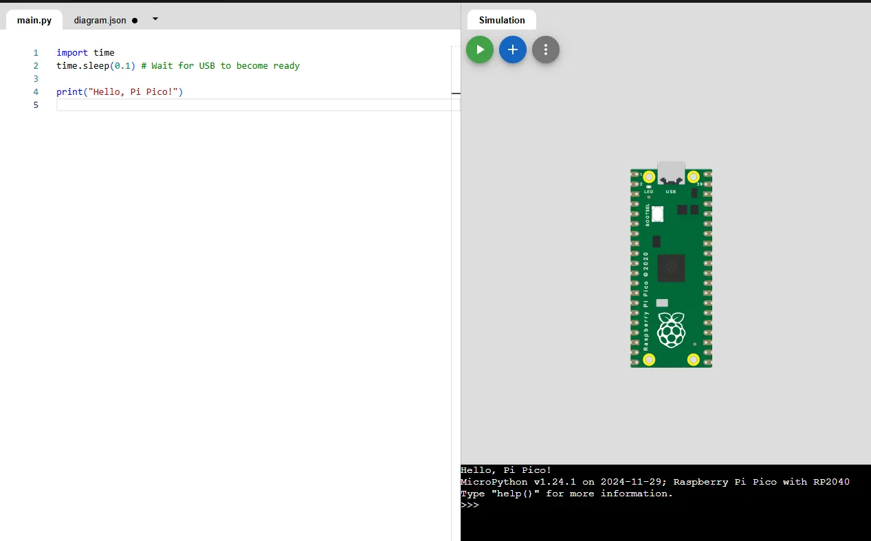Click the "time.sleep(0.1)" code line

[x=178, y=65]
